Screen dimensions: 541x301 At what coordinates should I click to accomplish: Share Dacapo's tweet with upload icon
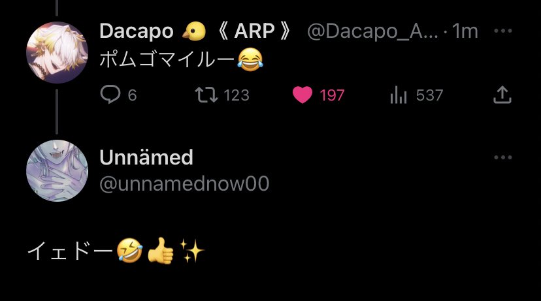pos(502,95)
